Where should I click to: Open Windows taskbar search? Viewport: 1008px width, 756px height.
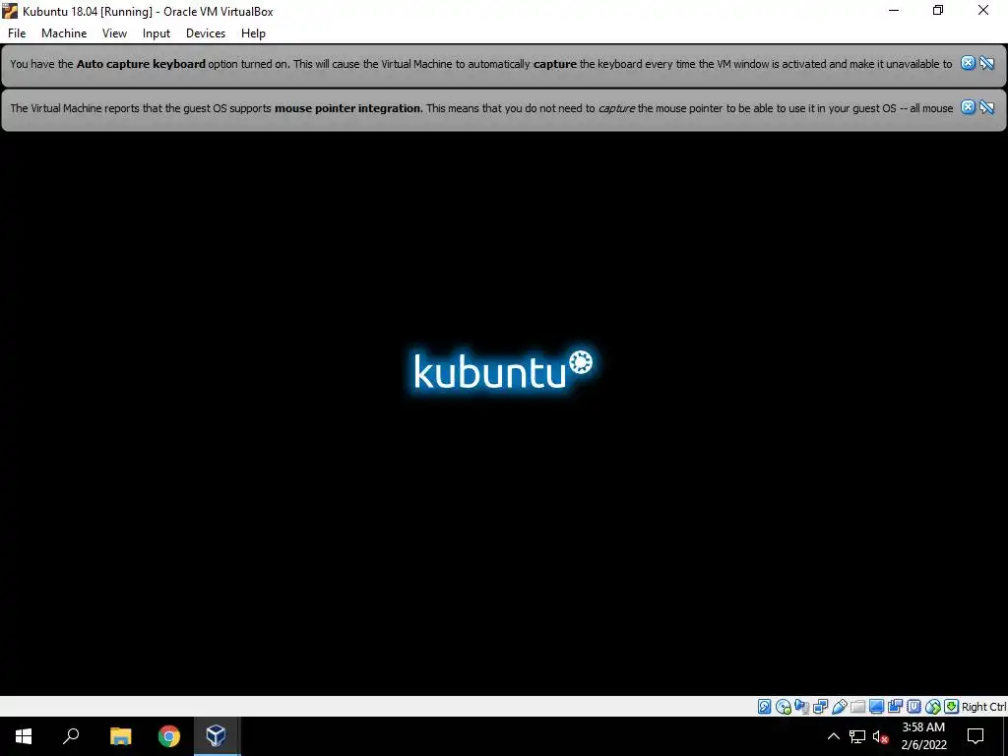71,736
